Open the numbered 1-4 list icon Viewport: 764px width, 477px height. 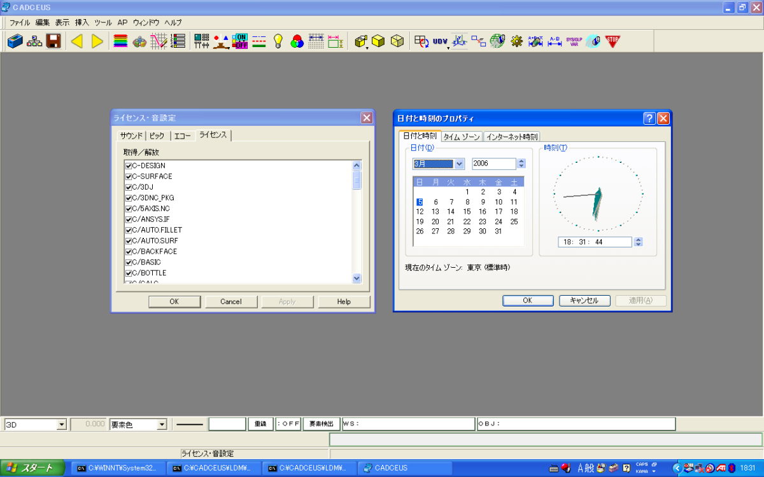tap(178, 41)
